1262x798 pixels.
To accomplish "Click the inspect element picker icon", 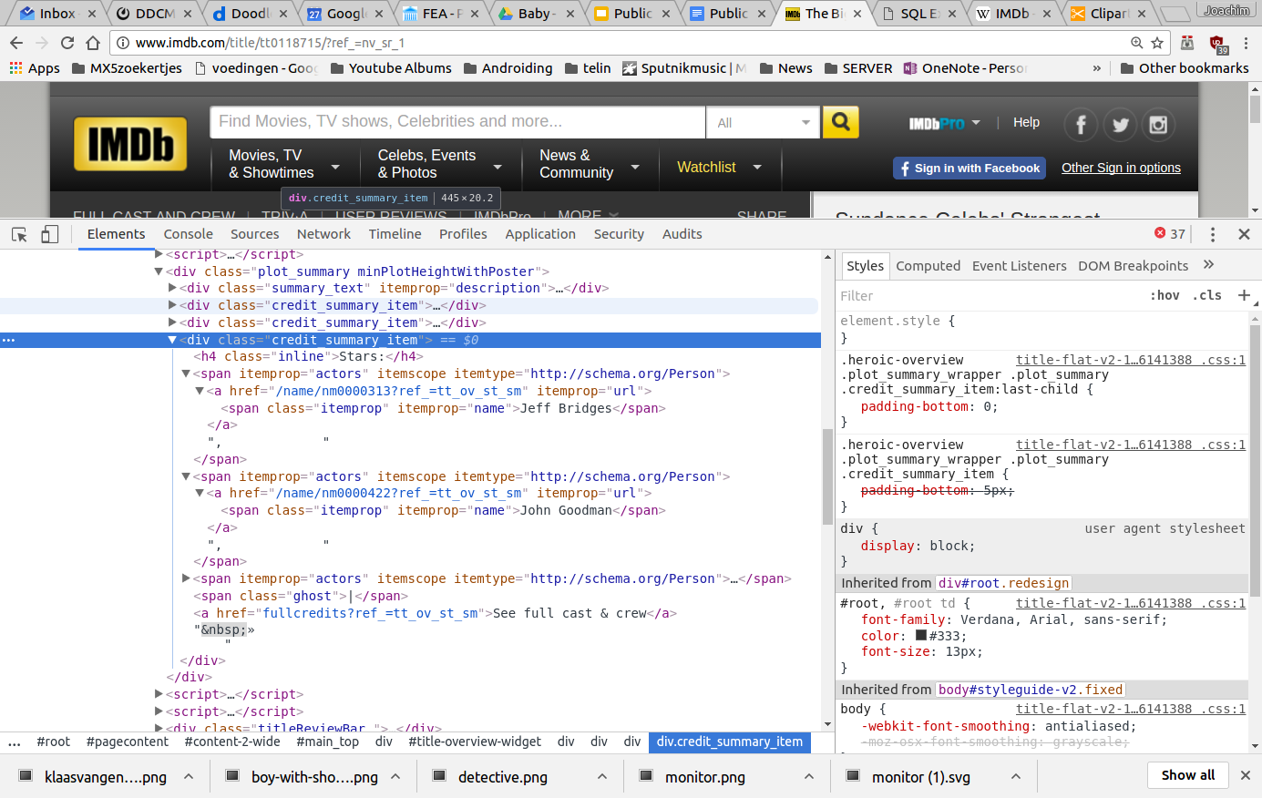I will pyautogui.click(x=19, y=234).
